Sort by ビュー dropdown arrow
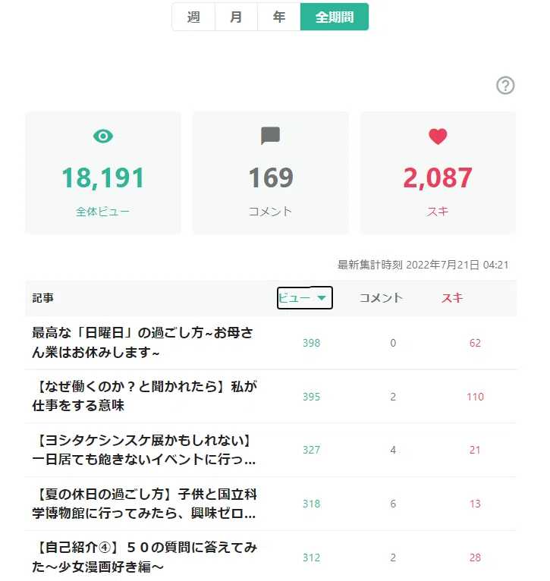This screenshot has height=581, width=550. (322, 298)
